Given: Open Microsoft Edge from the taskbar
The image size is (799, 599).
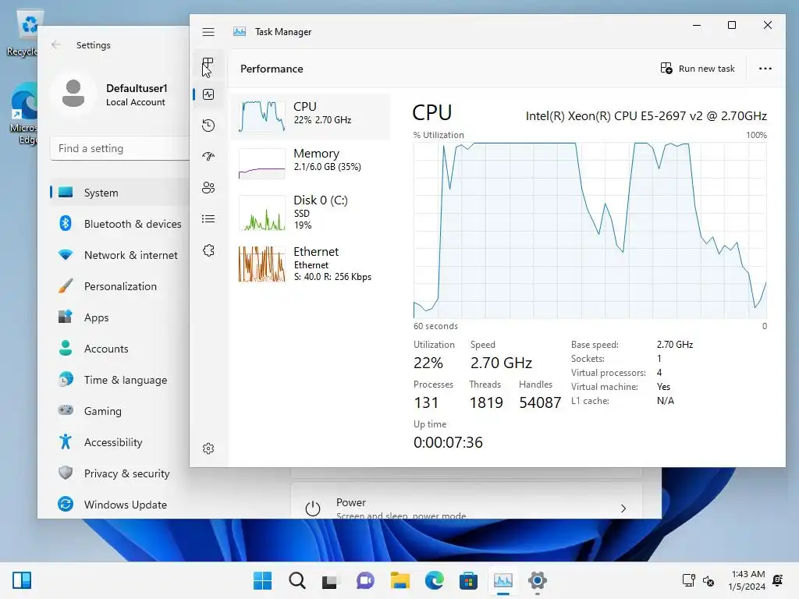Looking at the screenshot, I should [x=434, y=580].
